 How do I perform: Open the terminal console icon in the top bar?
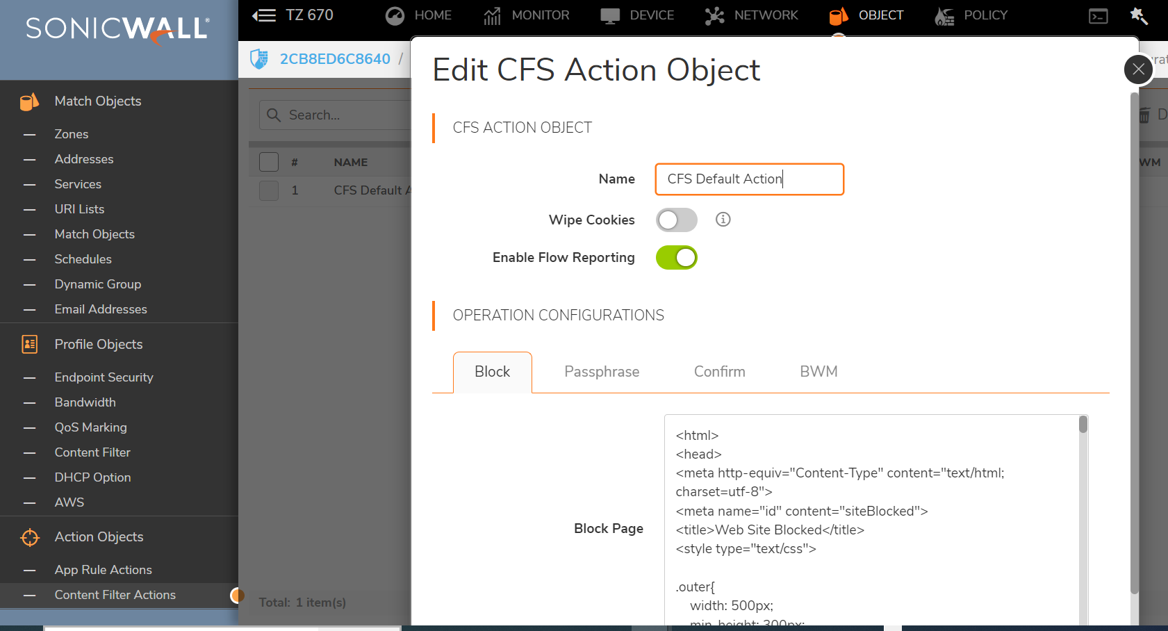tap(1098, 16)
